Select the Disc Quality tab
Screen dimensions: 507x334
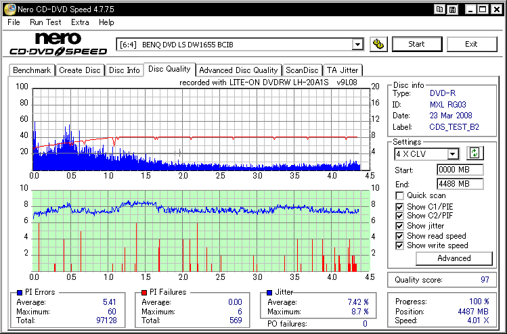(x=169, y=69)
